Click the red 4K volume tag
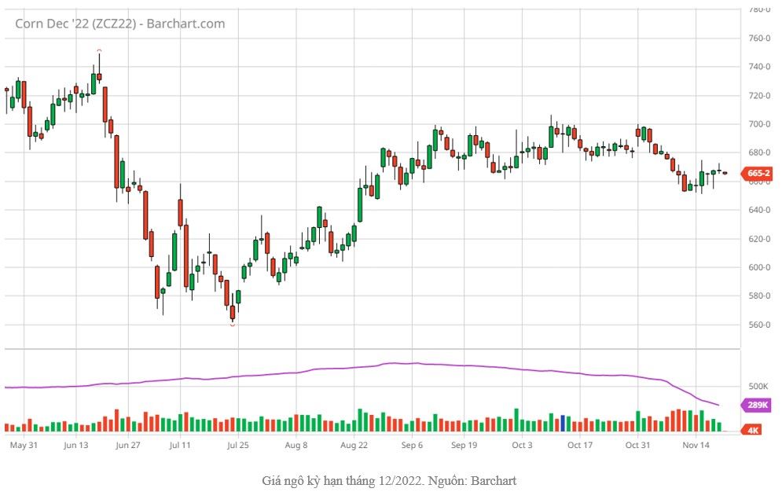The image size is (782, 492). [752, 429]
